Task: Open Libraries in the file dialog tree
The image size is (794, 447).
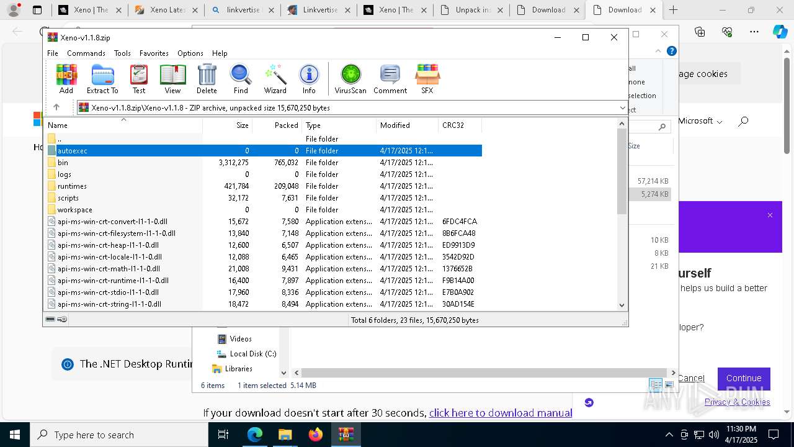Action: click(x=232, y=369)
